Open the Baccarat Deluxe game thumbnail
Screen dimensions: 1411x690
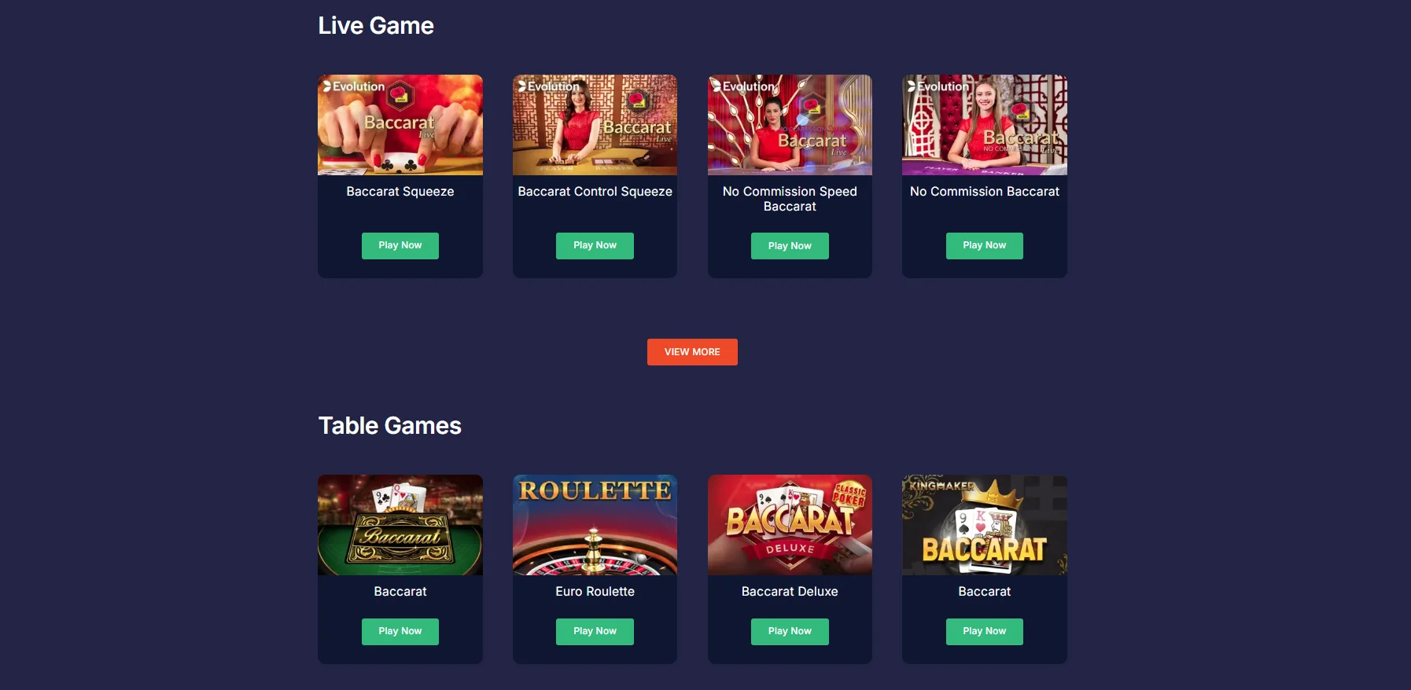tap(790, 525)
